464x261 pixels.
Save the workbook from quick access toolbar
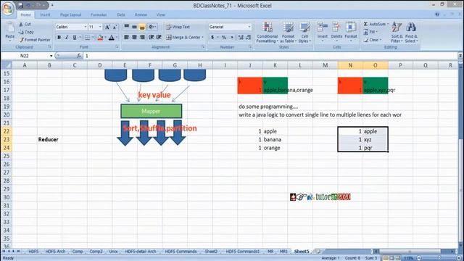(x=20, y=5)
